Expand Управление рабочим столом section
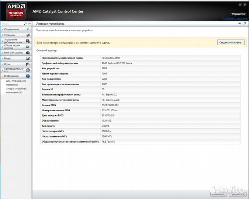 (16, 41)
